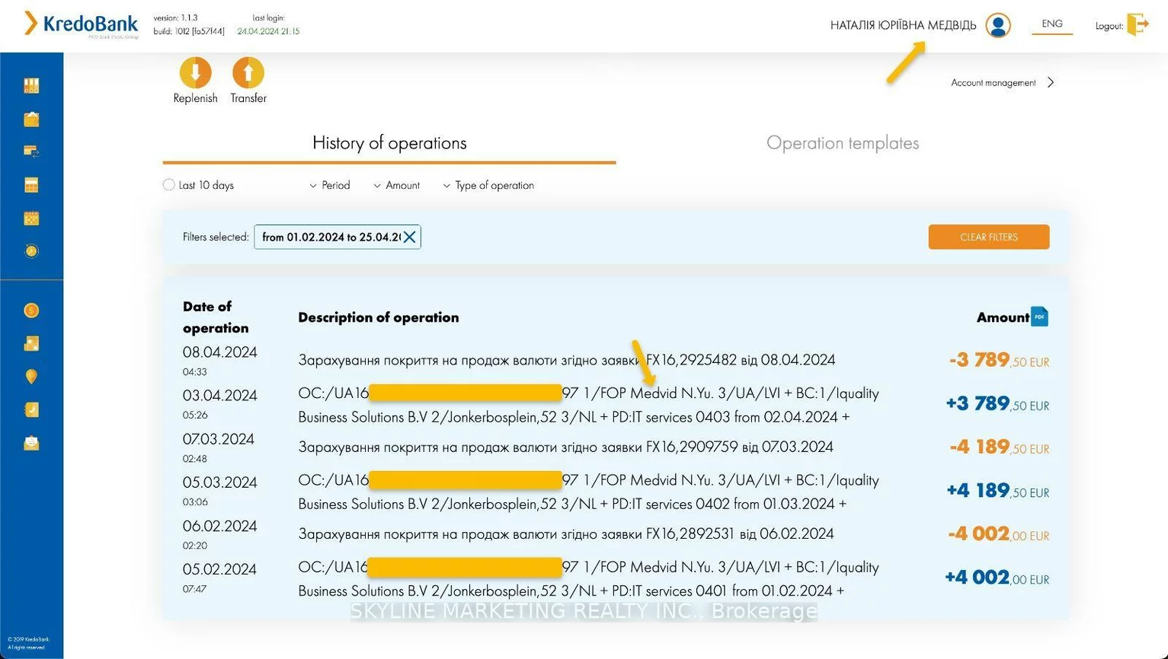1168x659 pixels.
Task: Click the Transfer up-arrow icon
Action: click(x=248, y=73)
